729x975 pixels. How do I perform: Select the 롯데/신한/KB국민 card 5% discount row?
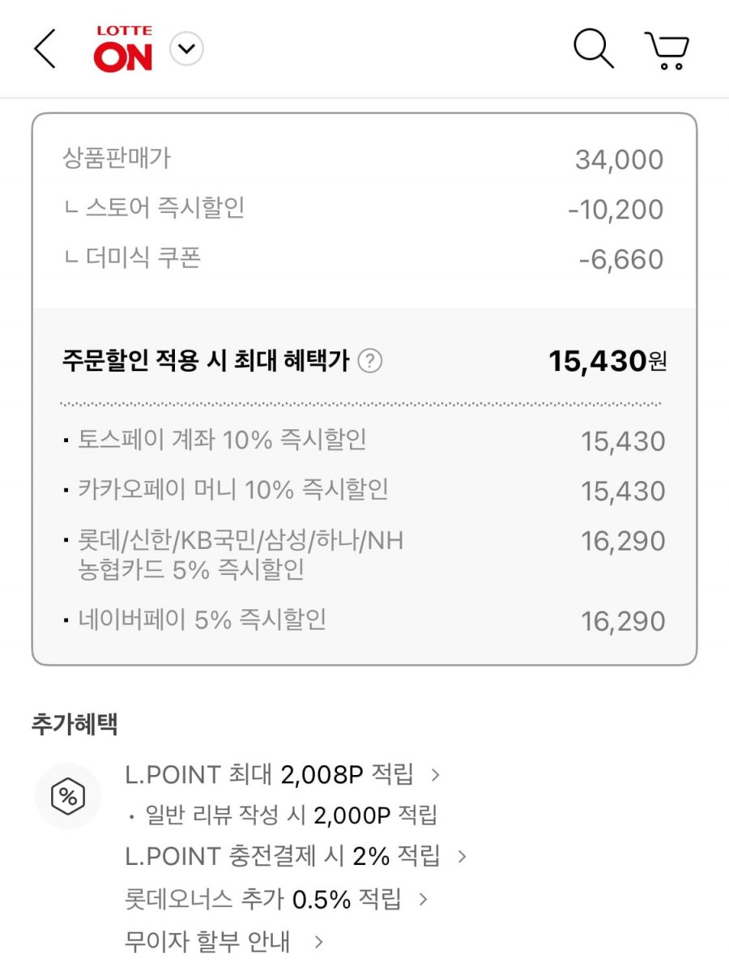click(x=364, y=555)
